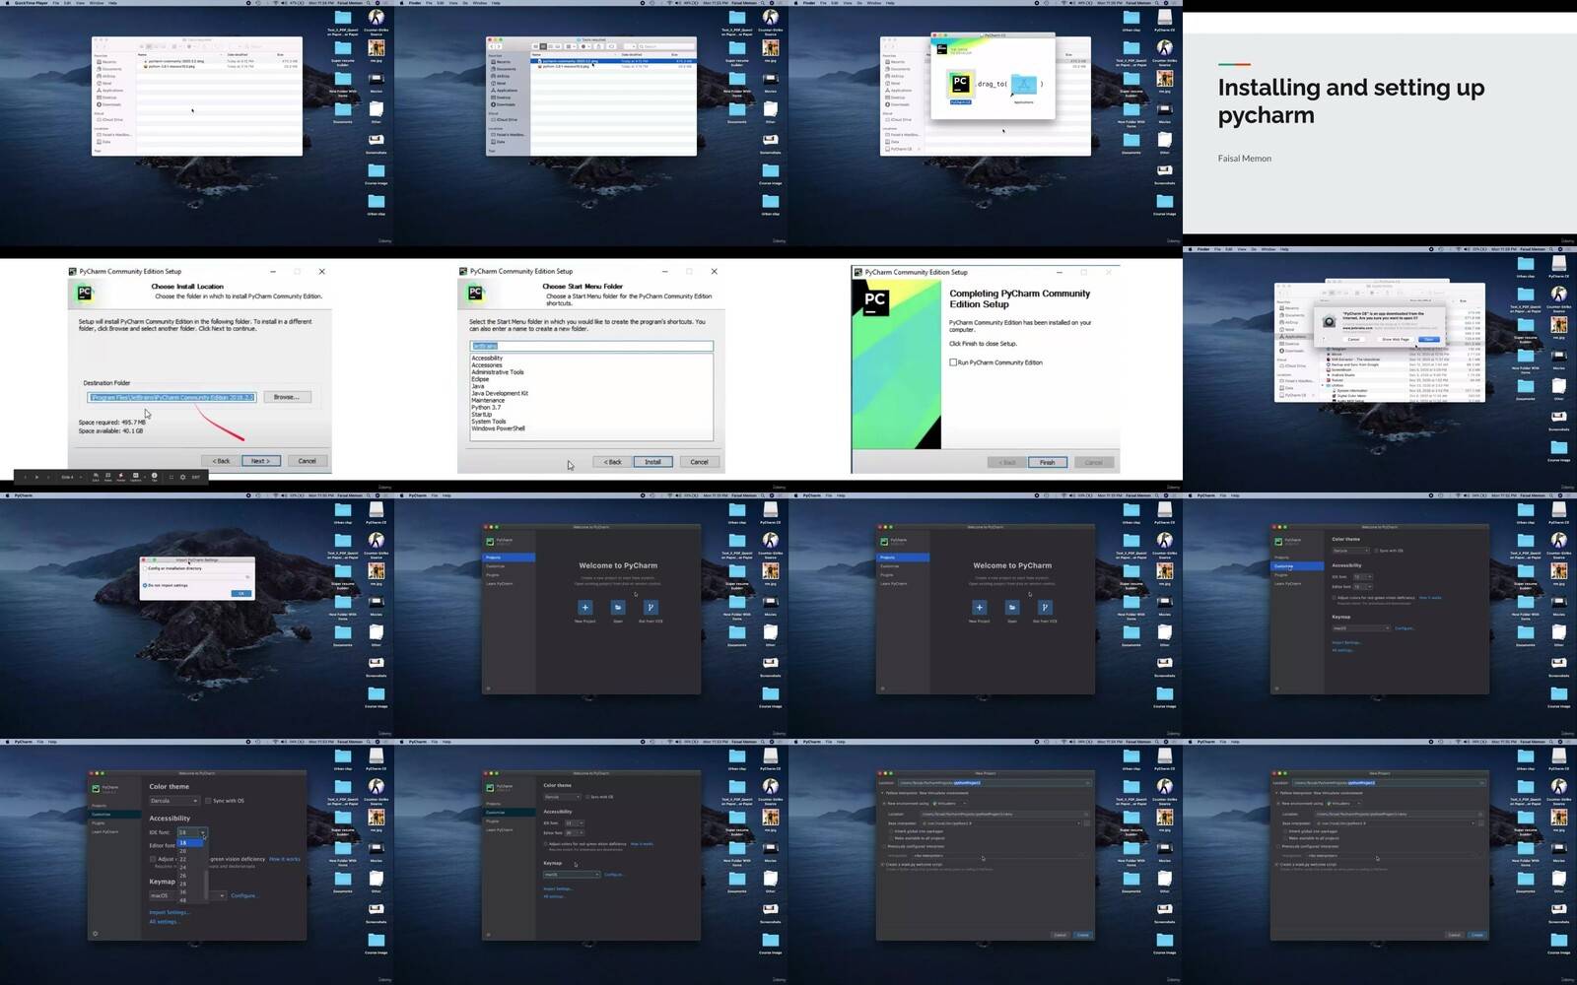Screen dimensions: 1577x985
Task: Click All settings… link in enlarged Customize panel
Action: click(x=164, y=922)
